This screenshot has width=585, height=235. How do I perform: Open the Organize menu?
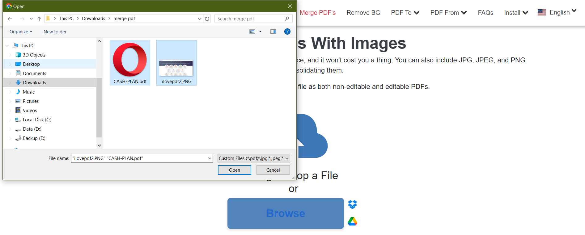click(x=21, y=32)
